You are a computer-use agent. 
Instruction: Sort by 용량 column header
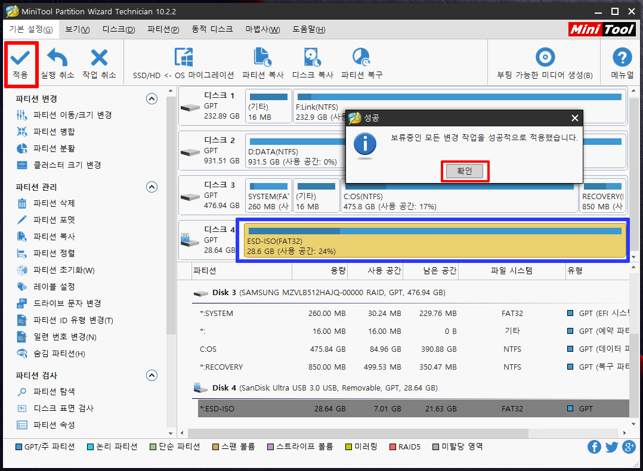(x=320, y=271)
